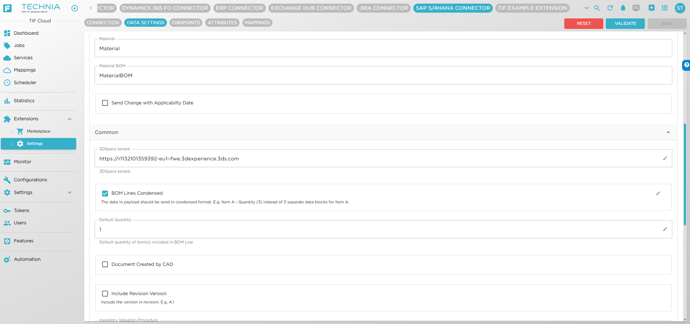Uncheck BOM Lines Condensed

[x=105, y=193]
